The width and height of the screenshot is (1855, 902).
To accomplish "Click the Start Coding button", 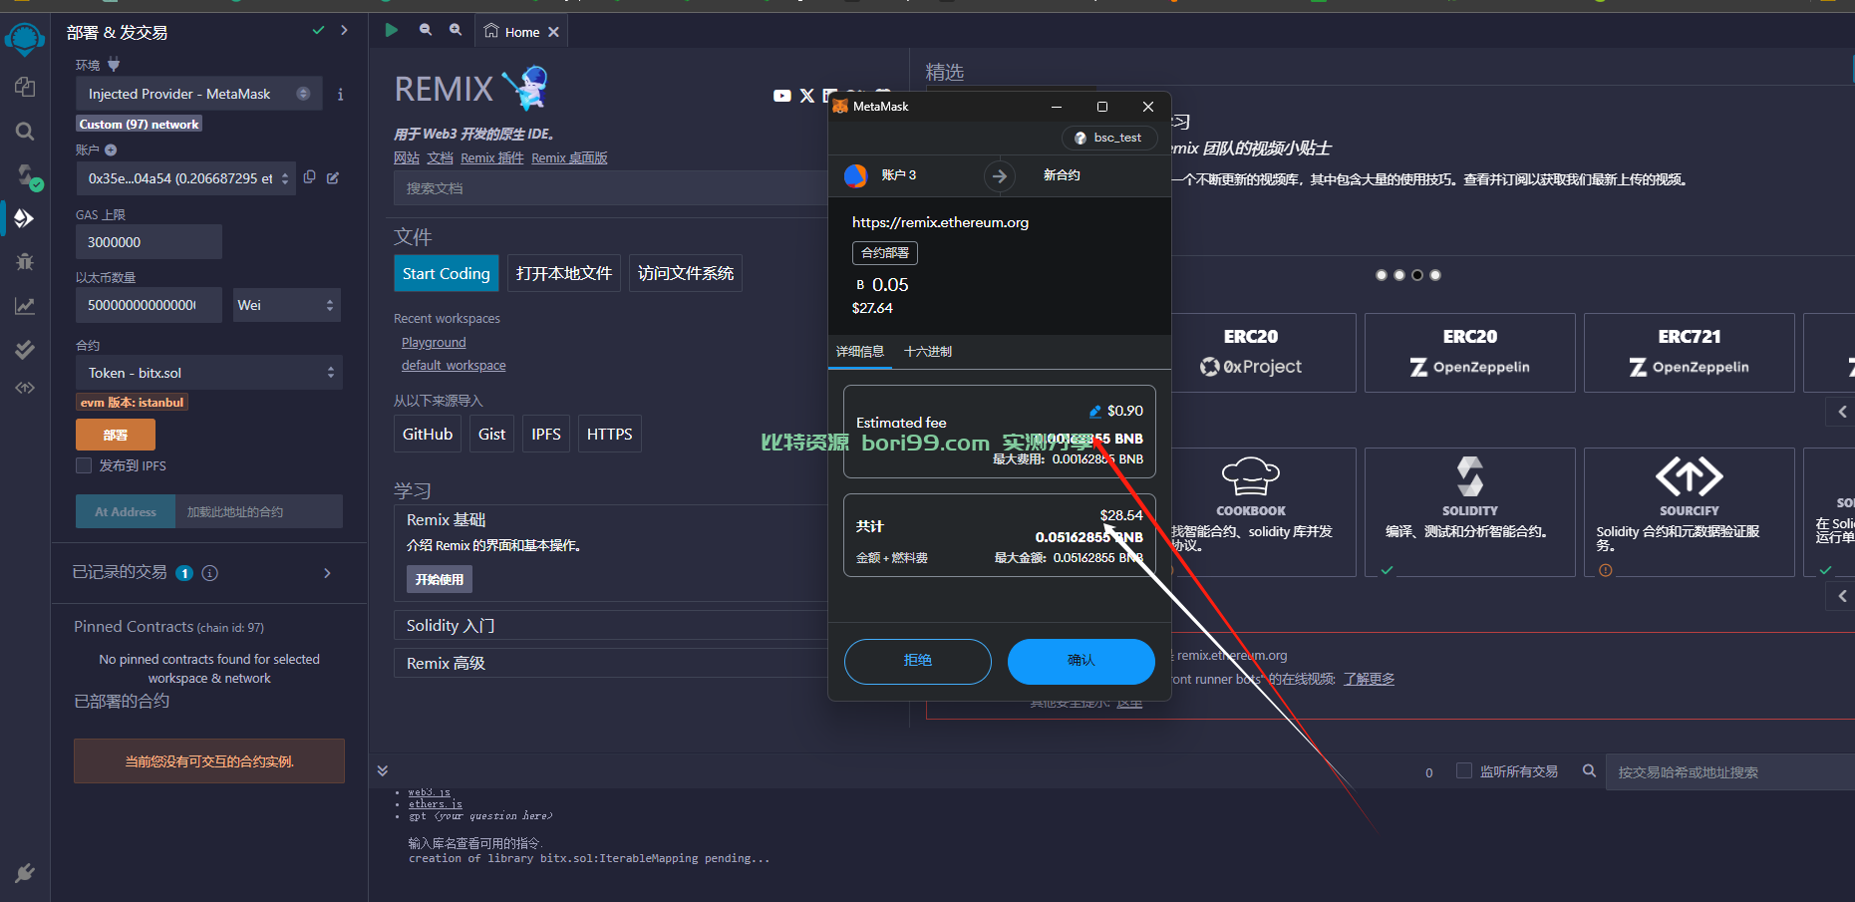I will tap(447, 273).
